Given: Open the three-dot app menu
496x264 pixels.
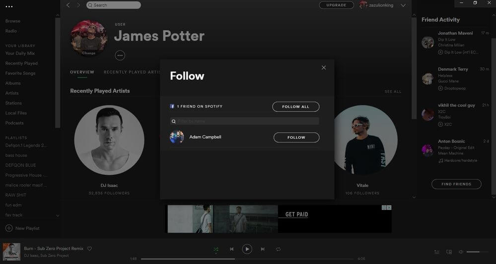Looking at the screenshot, I should point(9,6).
